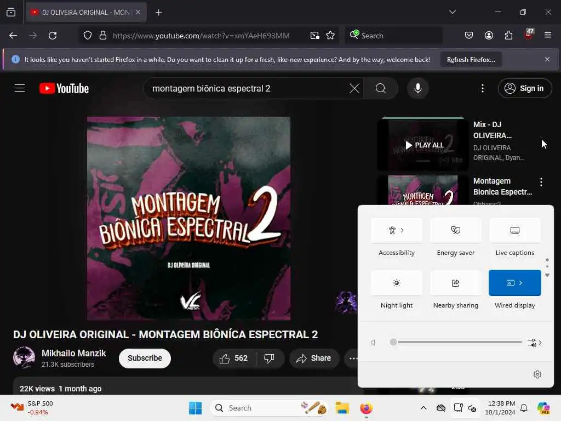Focus the Firefox toolbar Search box
Image resolution: width=561 pixels, height=421 pixels.
[393, 36]
